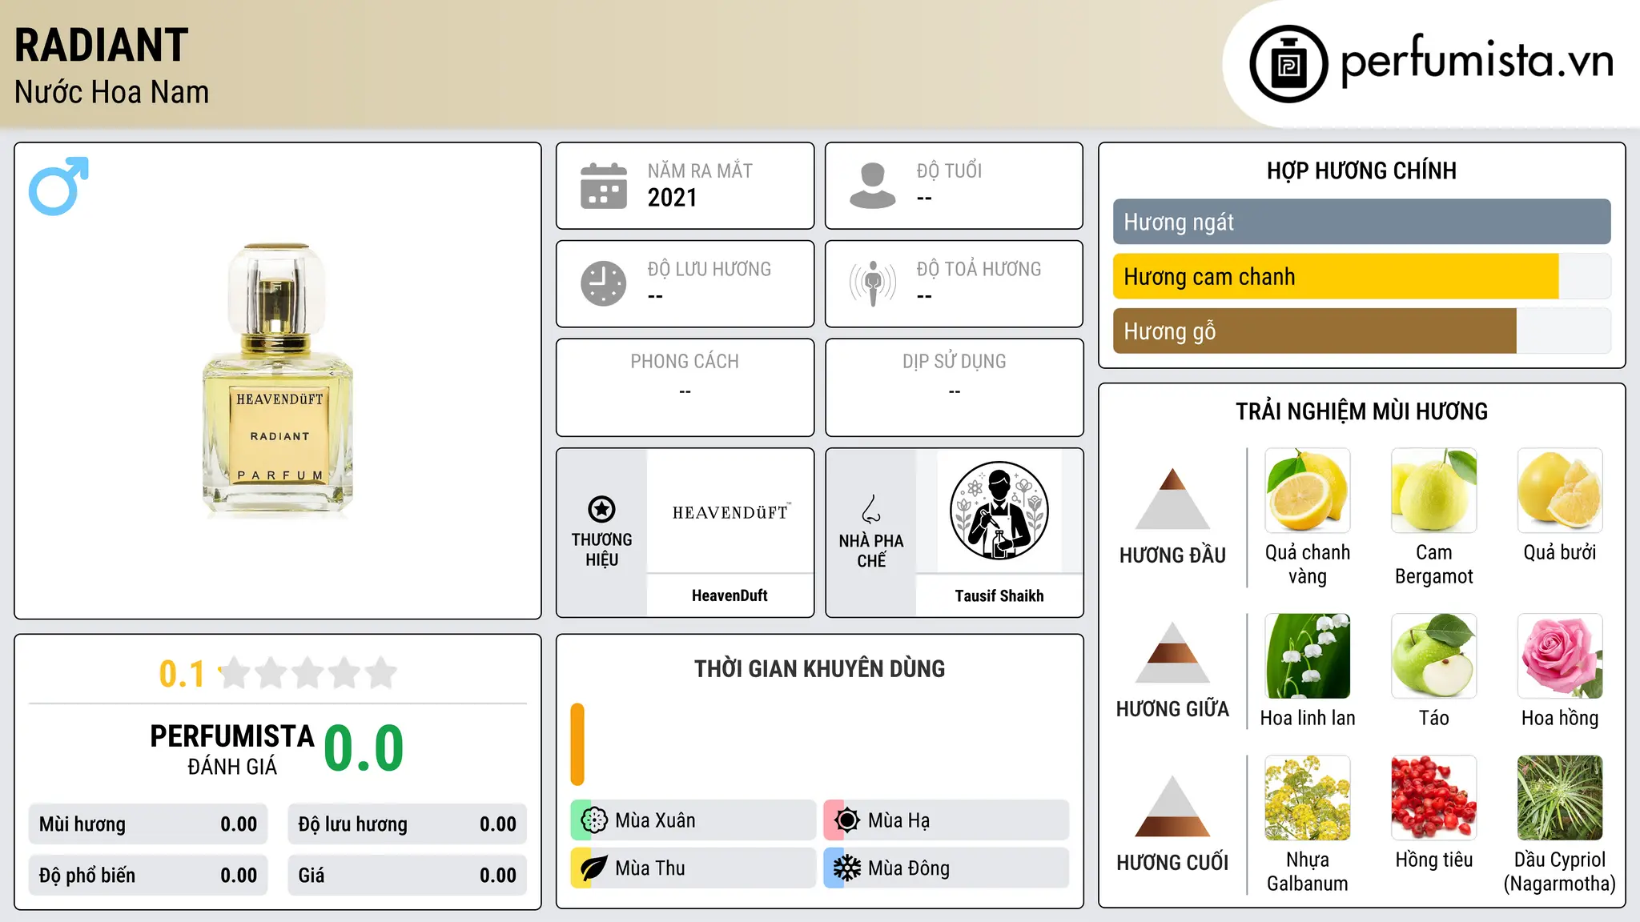This screenshot has height=922, width=1640.
Task: Click the Độ phổ biến score row
Action: point(148,876)
